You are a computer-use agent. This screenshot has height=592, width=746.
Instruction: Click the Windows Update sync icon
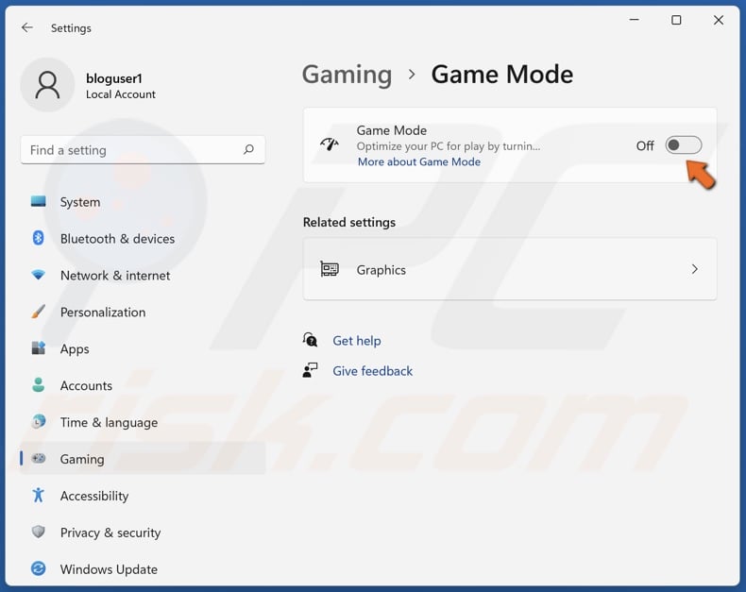pos(38,568)
